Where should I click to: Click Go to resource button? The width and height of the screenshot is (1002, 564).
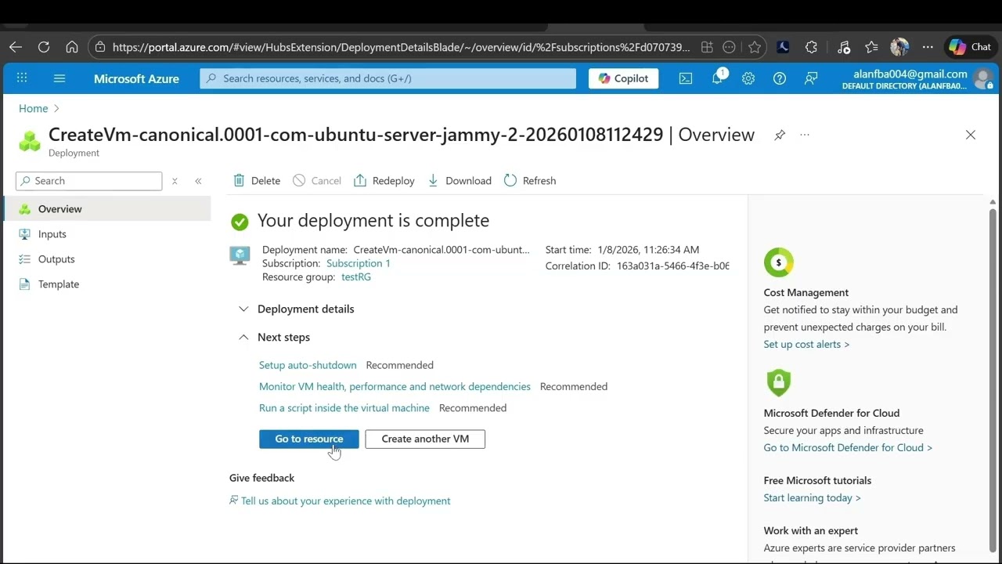coord(309,439)
